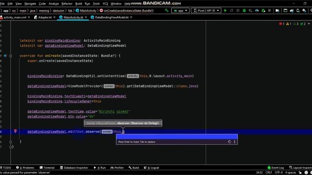Screen dimensions: 312x175
Task: Click Run with Coverage icon
Action: coord(251,11)
